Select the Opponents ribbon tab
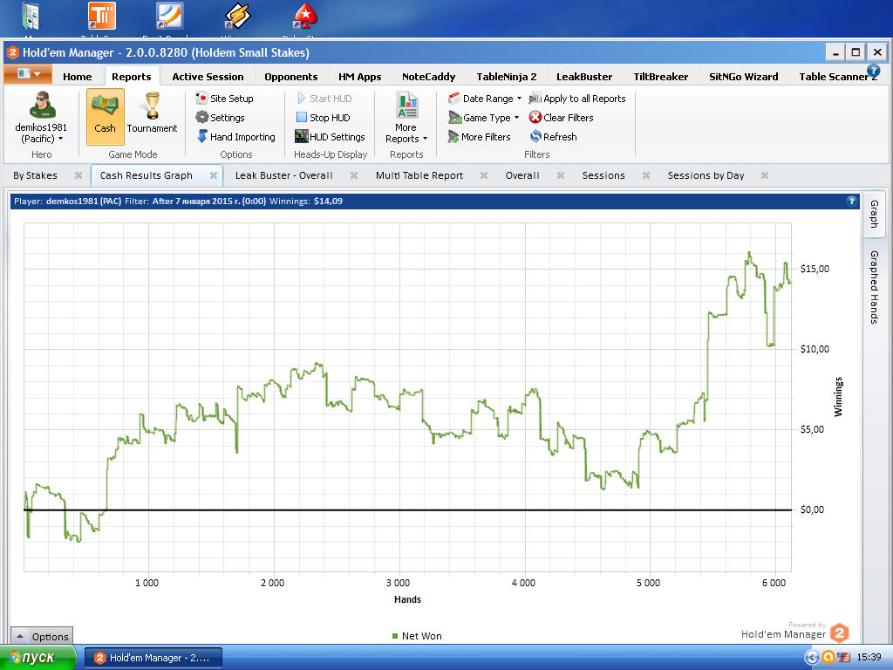 [x=291, y=77]
